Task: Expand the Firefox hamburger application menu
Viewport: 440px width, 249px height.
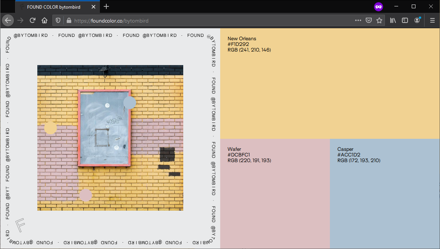Action: [x=432, y=21]
